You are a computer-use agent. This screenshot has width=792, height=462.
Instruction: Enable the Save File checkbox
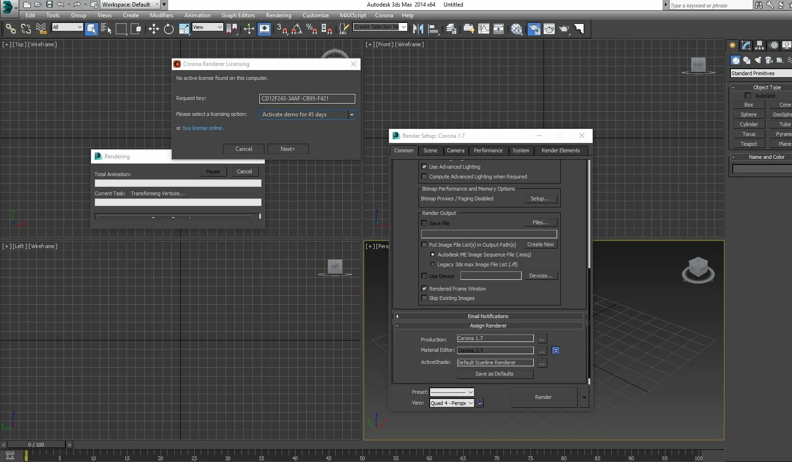pos(424,223)
